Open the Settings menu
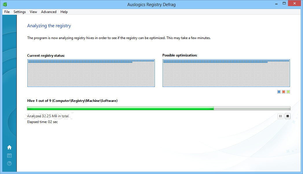This screenshot has width=303, height=174. [x=19, y=12]
